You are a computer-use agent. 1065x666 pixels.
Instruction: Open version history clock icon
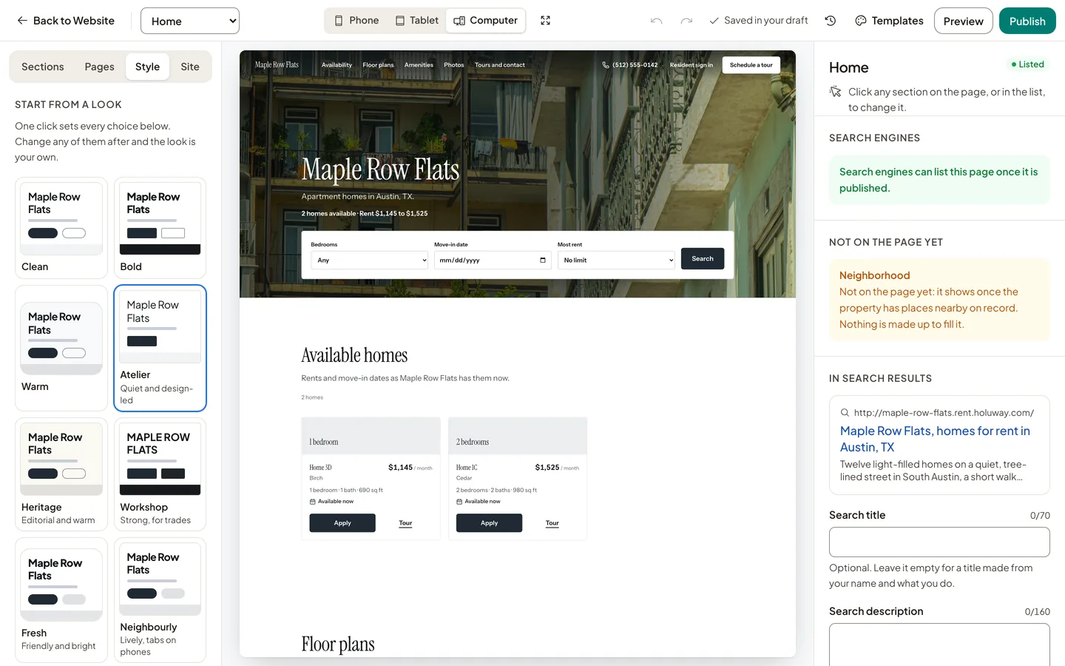(831, 21)
